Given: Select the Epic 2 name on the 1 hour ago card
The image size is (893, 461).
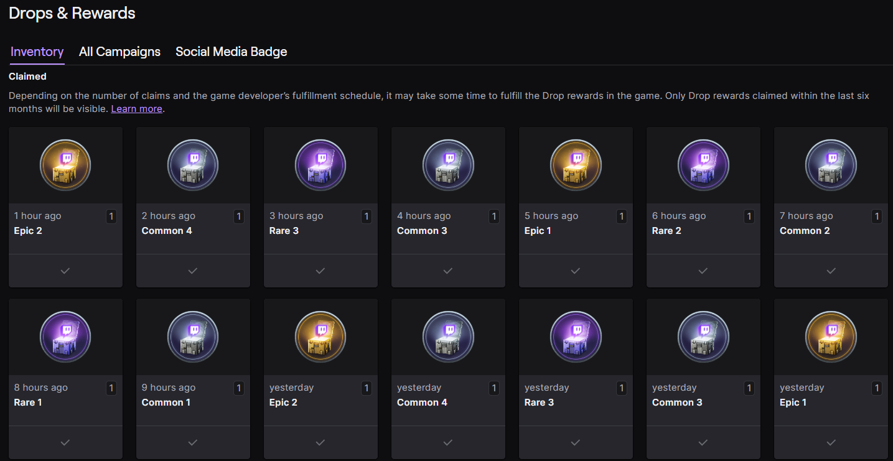Looking at the screenshot, I should tap(28, 231).
